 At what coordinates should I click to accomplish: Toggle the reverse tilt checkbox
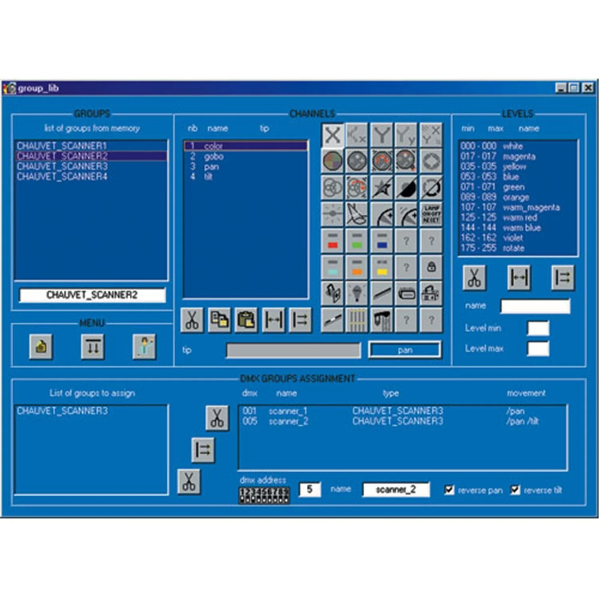[515, 490]
